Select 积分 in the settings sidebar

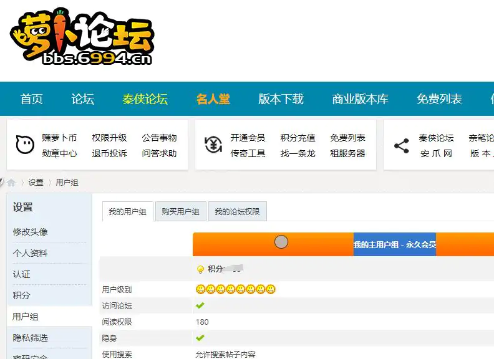pyautogui.click(x=21, y=295)
